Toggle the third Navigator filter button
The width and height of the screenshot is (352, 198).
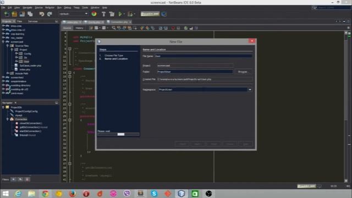coord(28,179)
